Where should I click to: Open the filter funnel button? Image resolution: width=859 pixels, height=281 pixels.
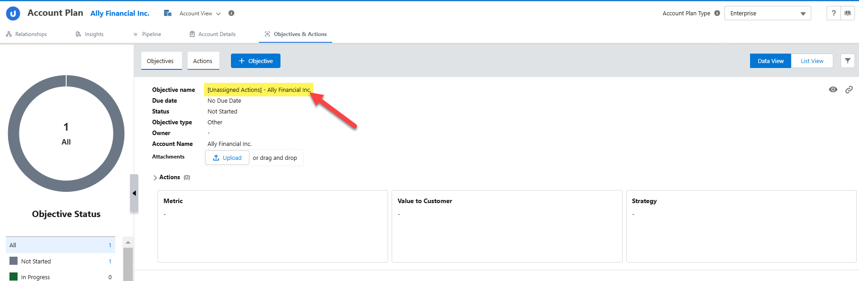click(848, 61)
